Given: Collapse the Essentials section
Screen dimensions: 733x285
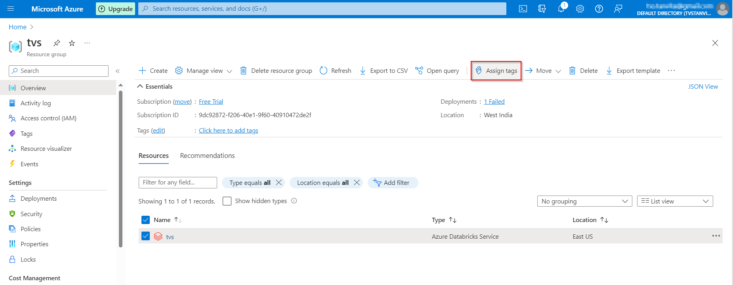Looking at the screenshot, I should point(140,86).
